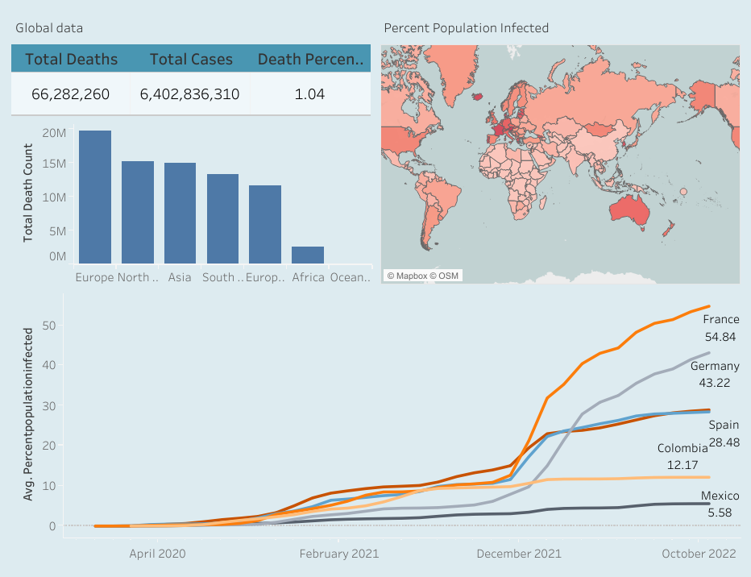Image resolution: width=751 pixels, height=577 pixels.
Task: Select the South America bar
Action: click(x=222, y=218)
